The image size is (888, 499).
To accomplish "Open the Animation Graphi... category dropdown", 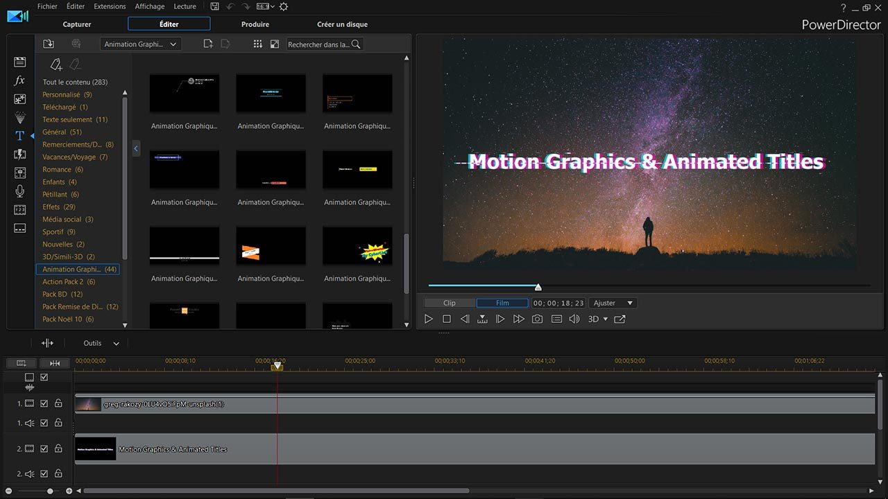I will pyautogui.click(x=140, y=44).
